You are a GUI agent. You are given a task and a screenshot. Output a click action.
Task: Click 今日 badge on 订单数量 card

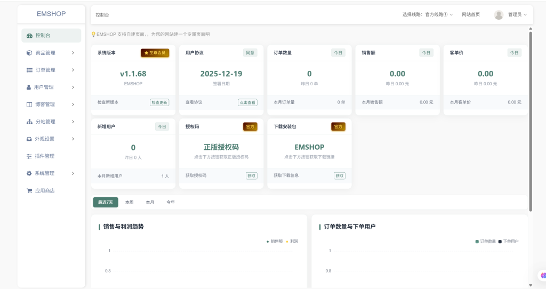[338, 53]
